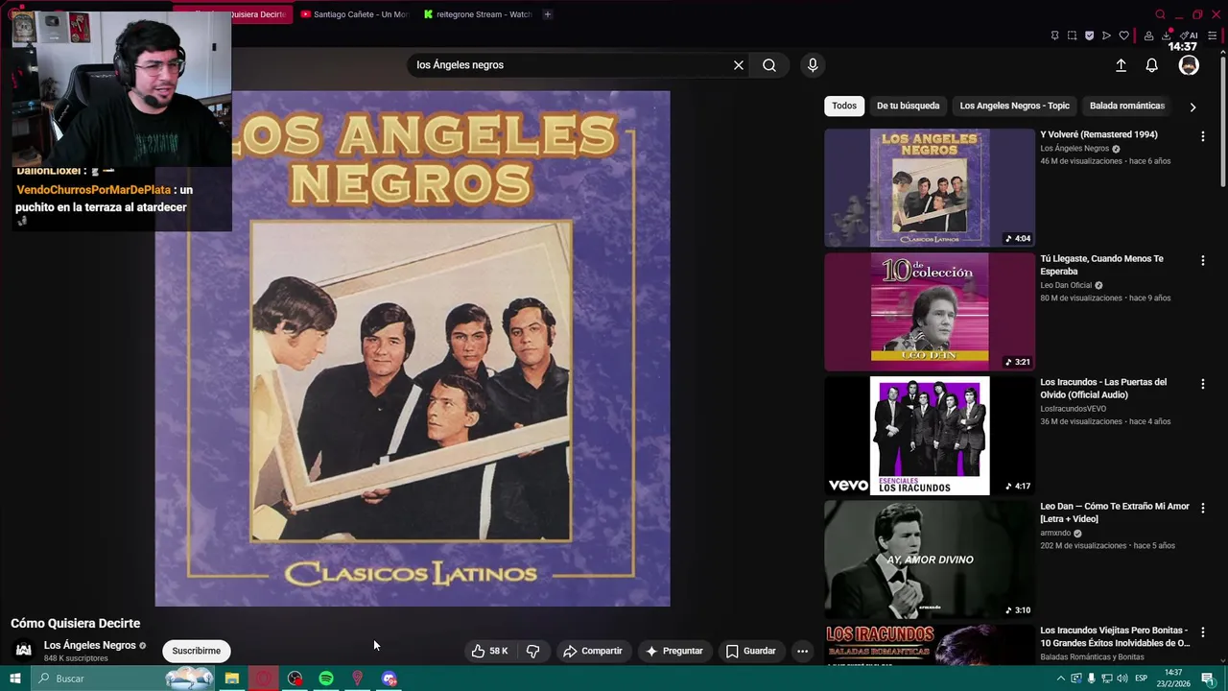Click the main video album art player
This screenshot has width=1228, height=691.
413,348
